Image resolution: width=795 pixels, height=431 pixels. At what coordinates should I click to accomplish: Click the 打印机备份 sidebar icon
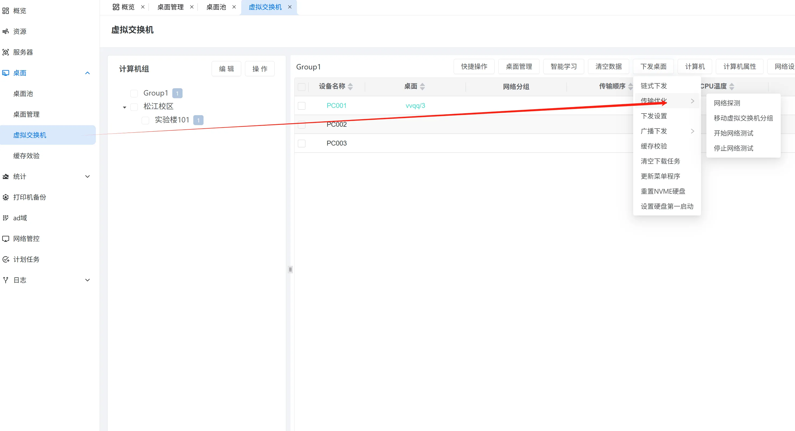(x=6, y=197)
